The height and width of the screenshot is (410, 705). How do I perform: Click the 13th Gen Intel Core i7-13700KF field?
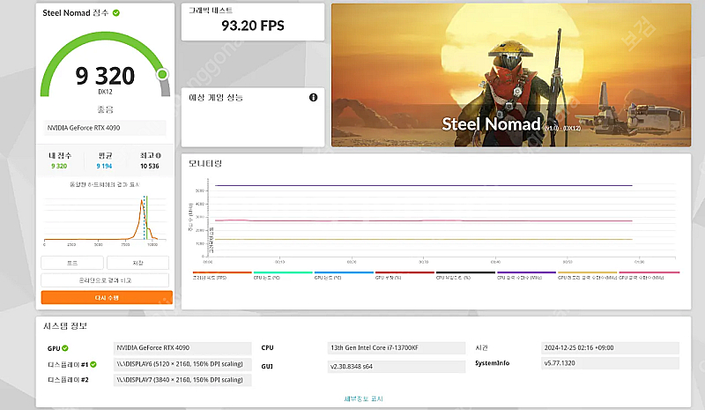[397, 348]
